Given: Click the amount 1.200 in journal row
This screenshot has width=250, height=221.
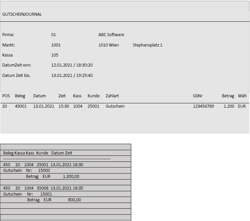Looking at the screenshot, I should tap(229, 106).
